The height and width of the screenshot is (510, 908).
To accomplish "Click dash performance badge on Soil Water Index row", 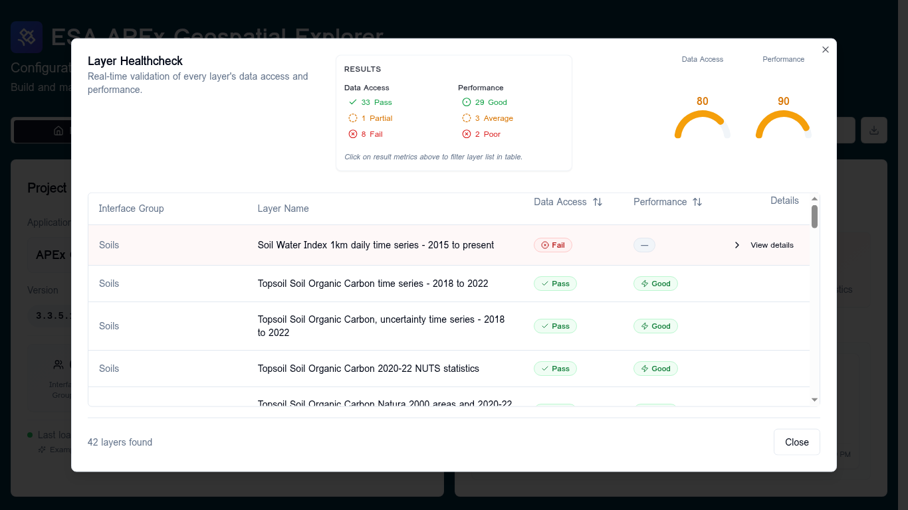I will tap(644, 245).
